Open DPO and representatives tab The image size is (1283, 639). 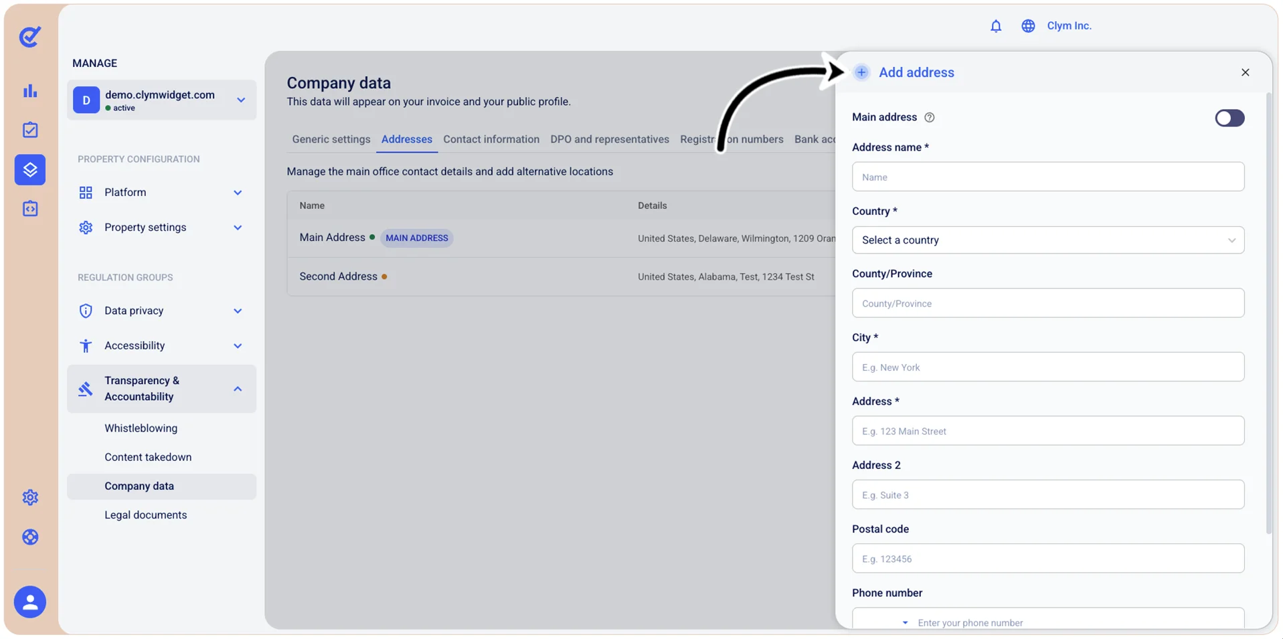(x=609, y=139)
